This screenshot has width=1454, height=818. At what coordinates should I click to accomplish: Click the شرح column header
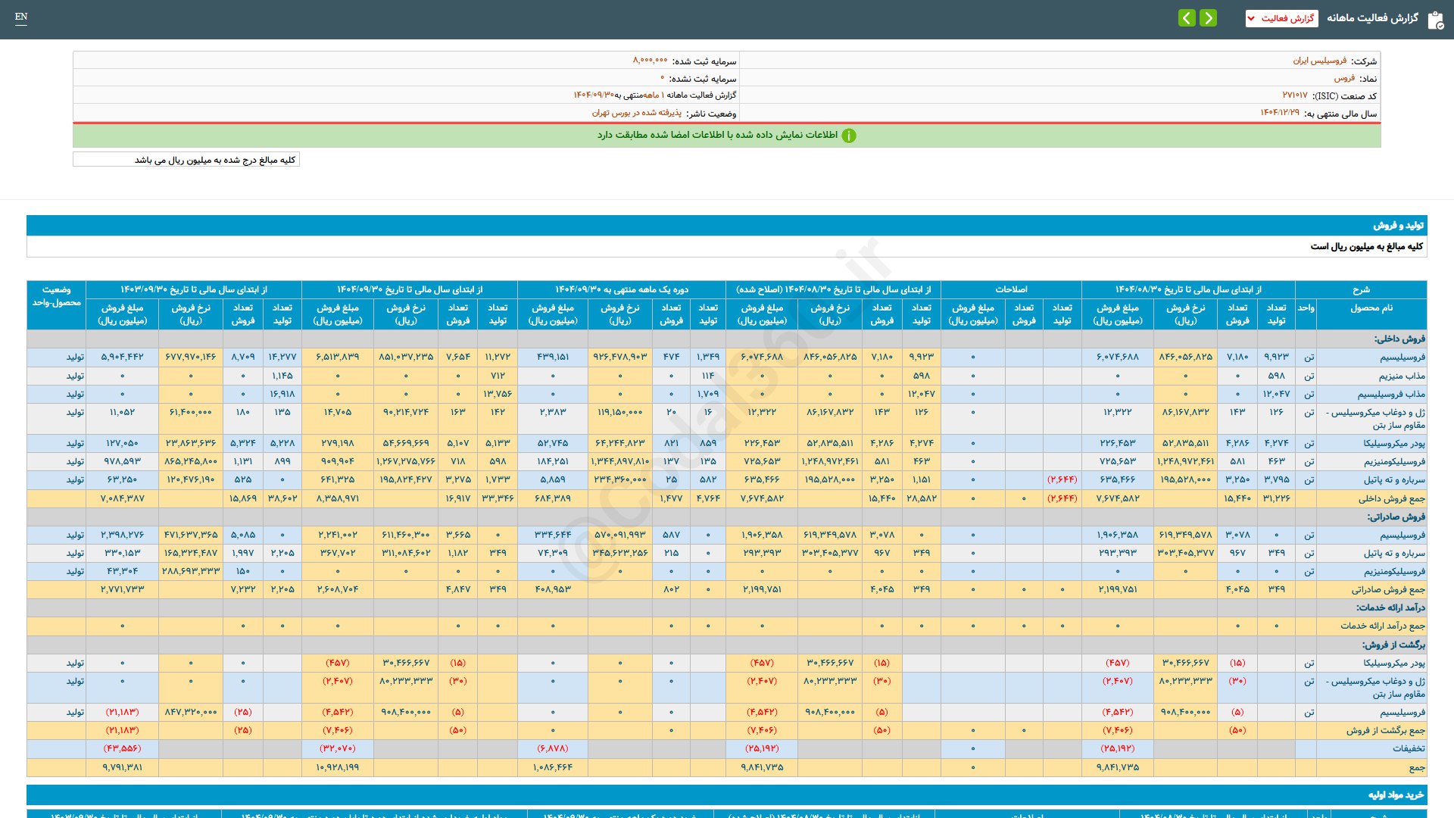1360,289
